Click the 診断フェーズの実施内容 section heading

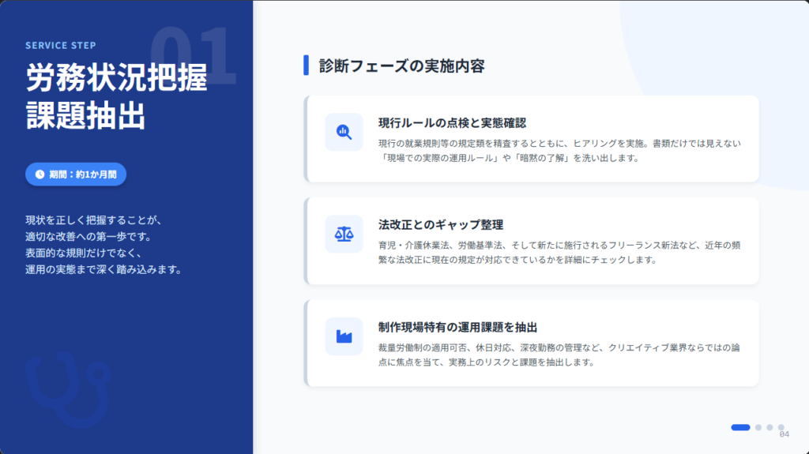click(x=401, y=66)
